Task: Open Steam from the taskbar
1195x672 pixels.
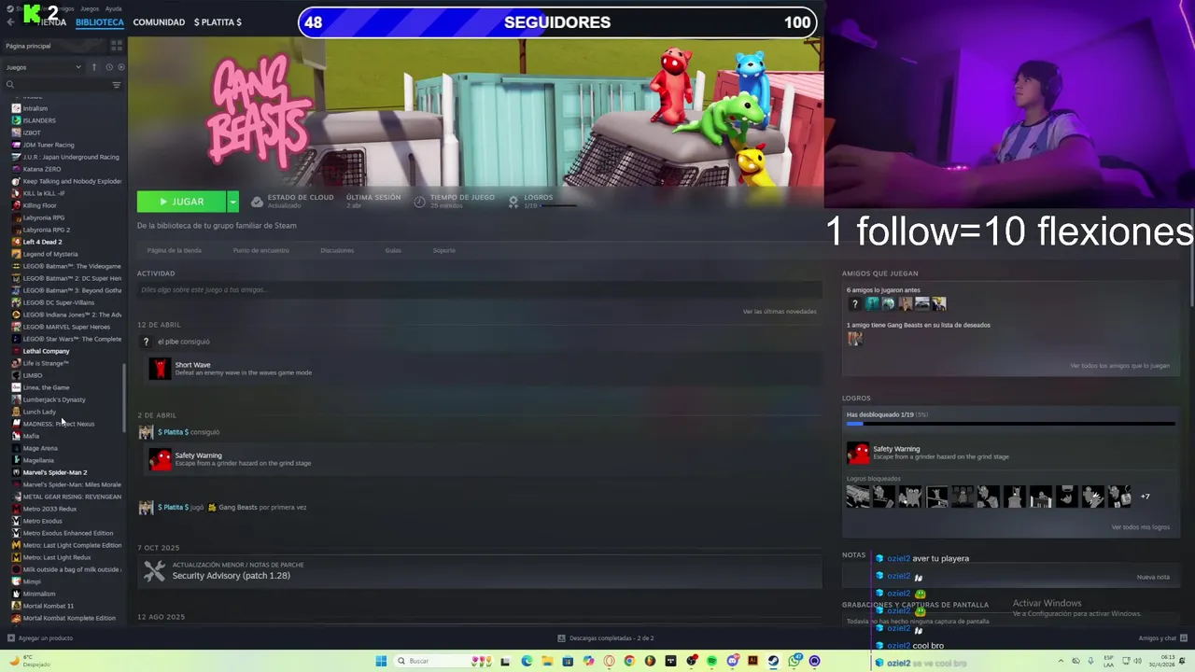Action: (x=773, y=661)
